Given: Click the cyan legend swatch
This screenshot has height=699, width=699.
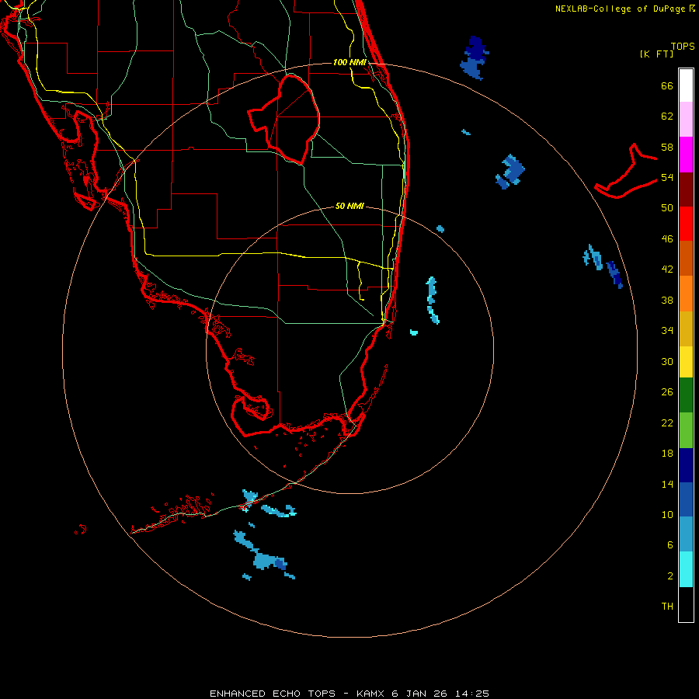Looking at the screenshot, I should click(686, 569).
